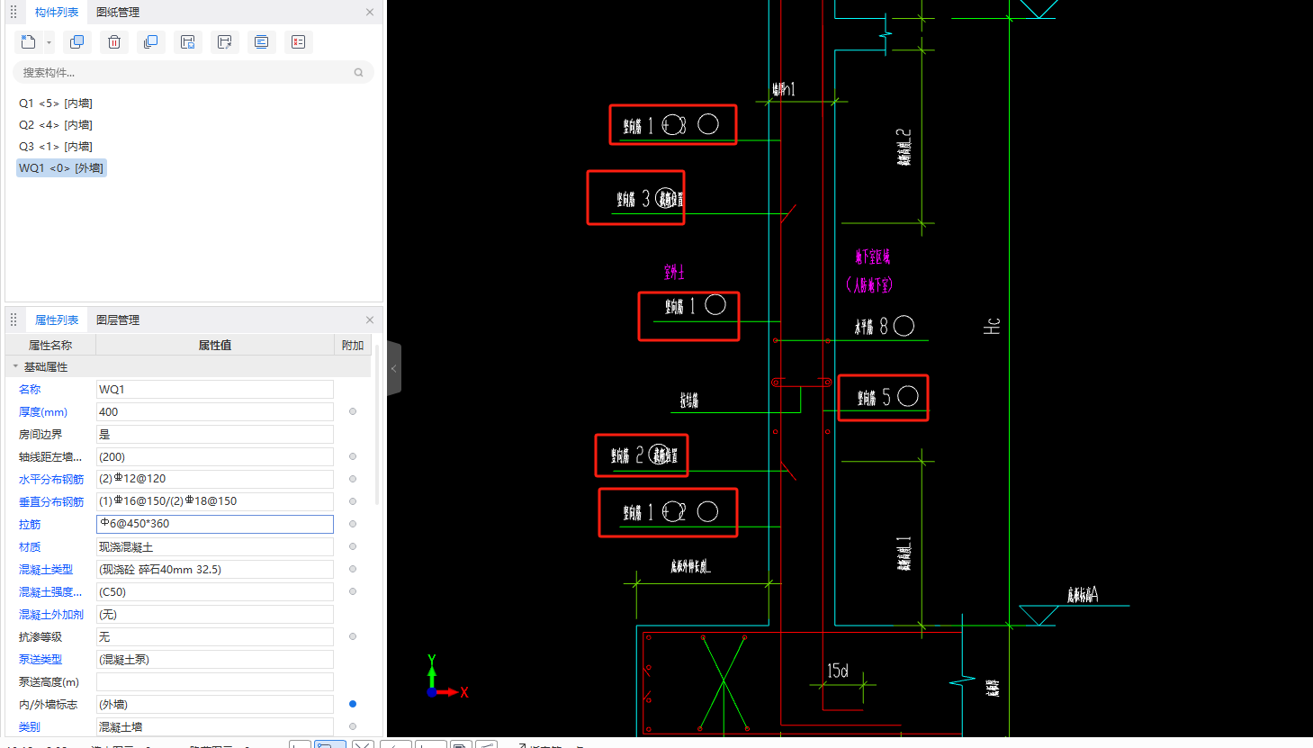The image size is (1313, 748).
Task: Toggle the 附加 radio for 厚度(mm)
Action: coord(353,411)
